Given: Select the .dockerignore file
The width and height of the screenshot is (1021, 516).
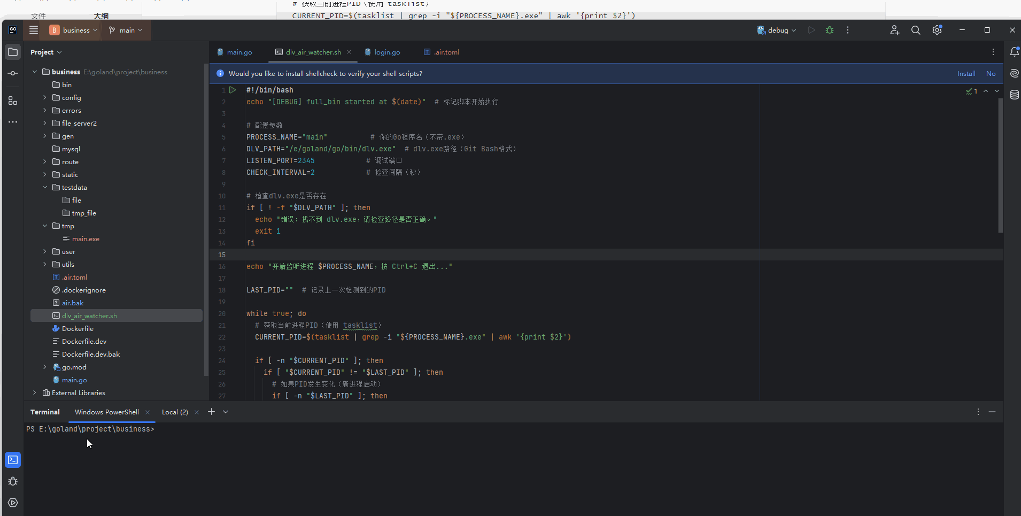Looking at the screenshot, I should [x=83, y=290].
